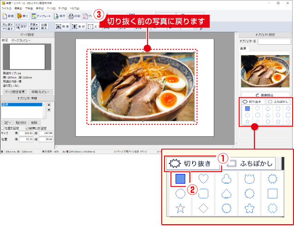Open the ページ menu
Image resolution: width=294 pixels, height=226 pixels.
pos(51,8)
